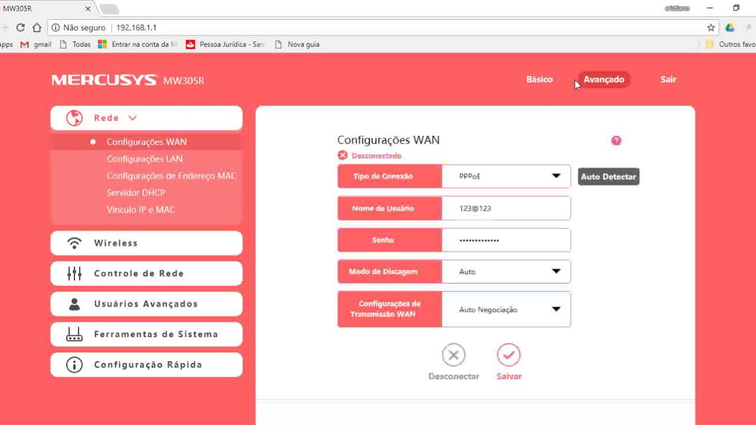Click the Configuração Rápida info icon

[74, 365]
